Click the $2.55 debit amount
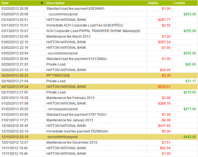 166,25
